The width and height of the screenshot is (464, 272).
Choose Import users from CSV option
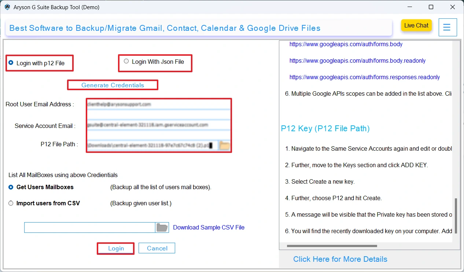pos(44,203)
